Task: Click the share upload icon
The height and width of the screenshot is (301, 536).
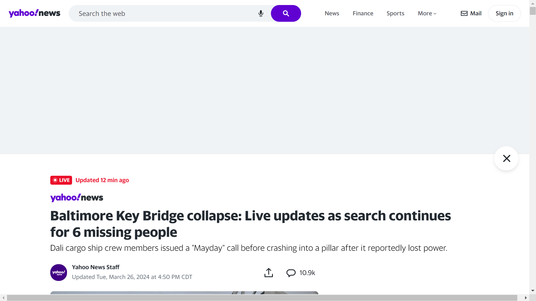Action: pyautogui.click(x=268, y=273)
